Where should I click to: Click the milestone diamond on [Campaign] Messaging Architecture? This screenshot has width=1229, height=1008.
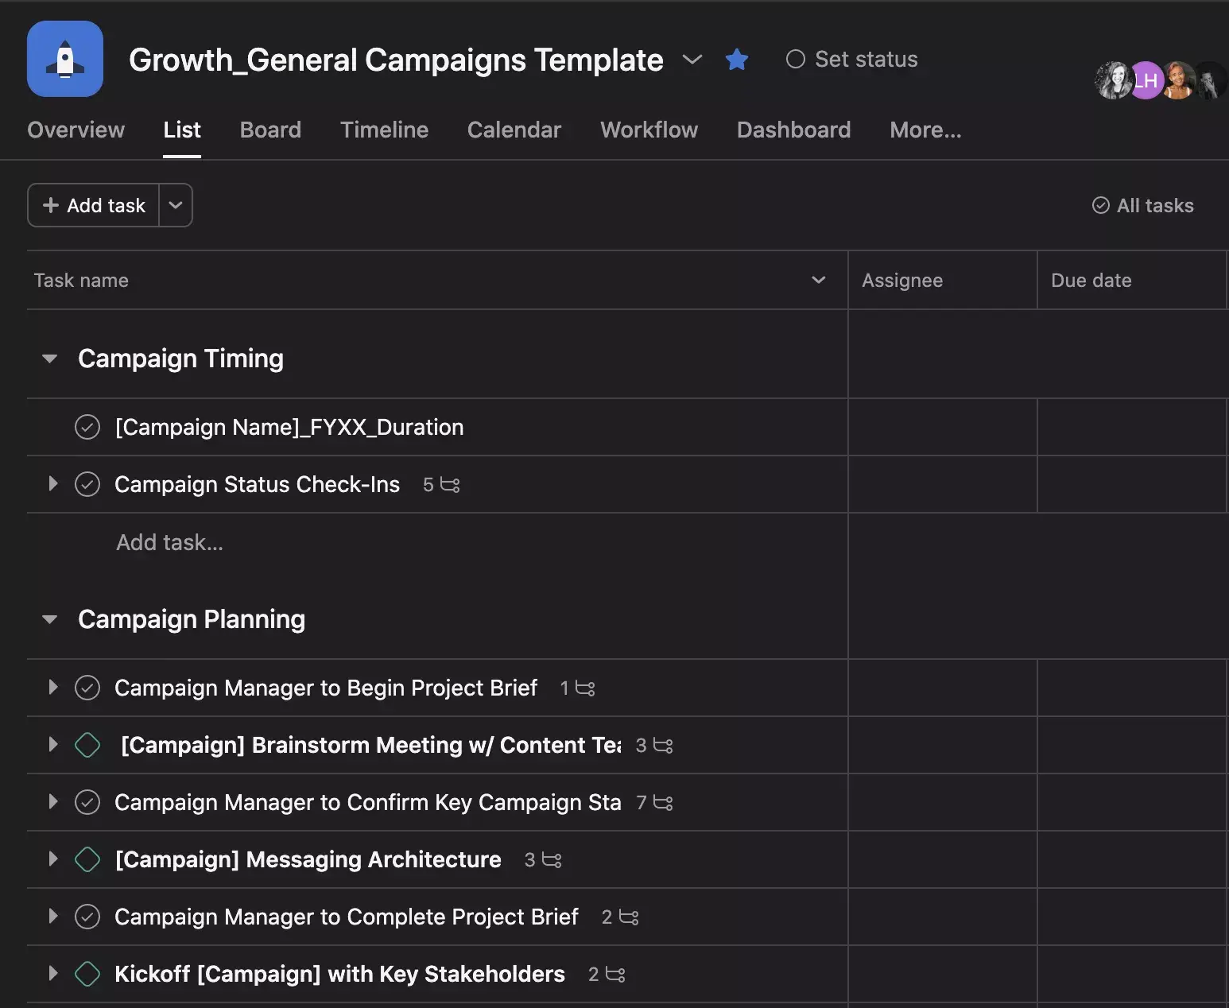point(87,859)
